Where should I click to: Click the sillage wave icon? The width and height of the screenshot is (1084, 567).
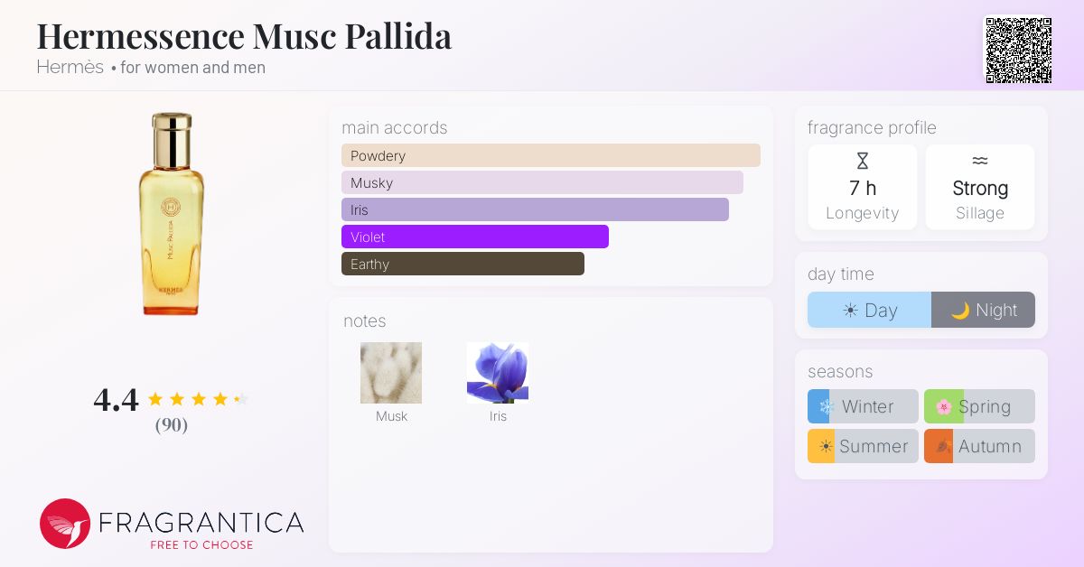coord(979,161)
